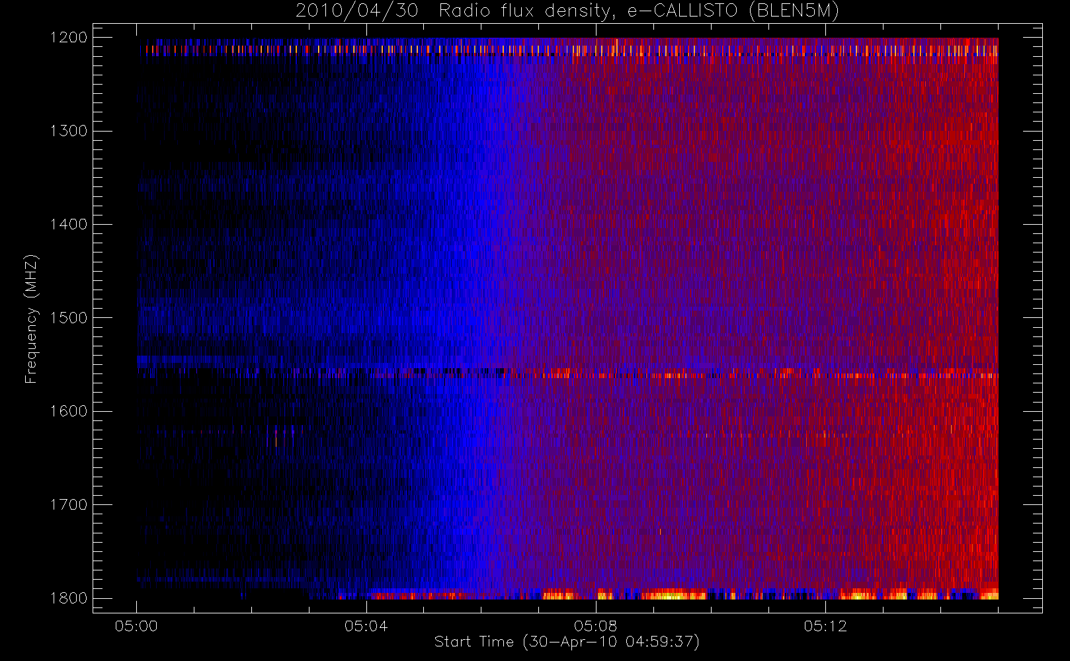Click the 1600 frequency tick label

tap(69, 411)
